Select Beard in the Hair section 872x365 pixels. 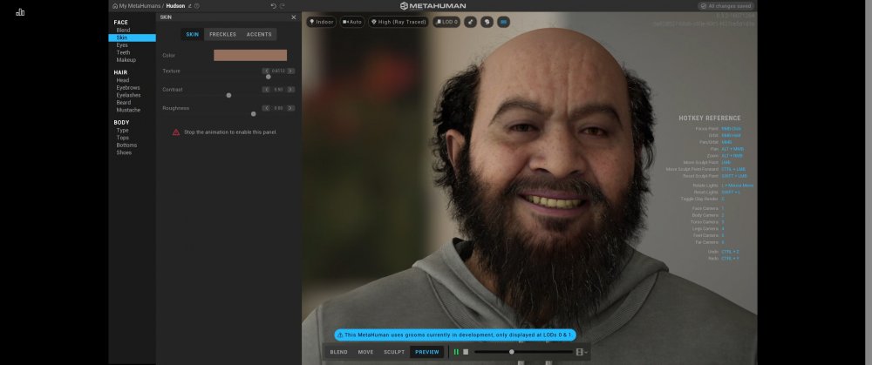124,103
